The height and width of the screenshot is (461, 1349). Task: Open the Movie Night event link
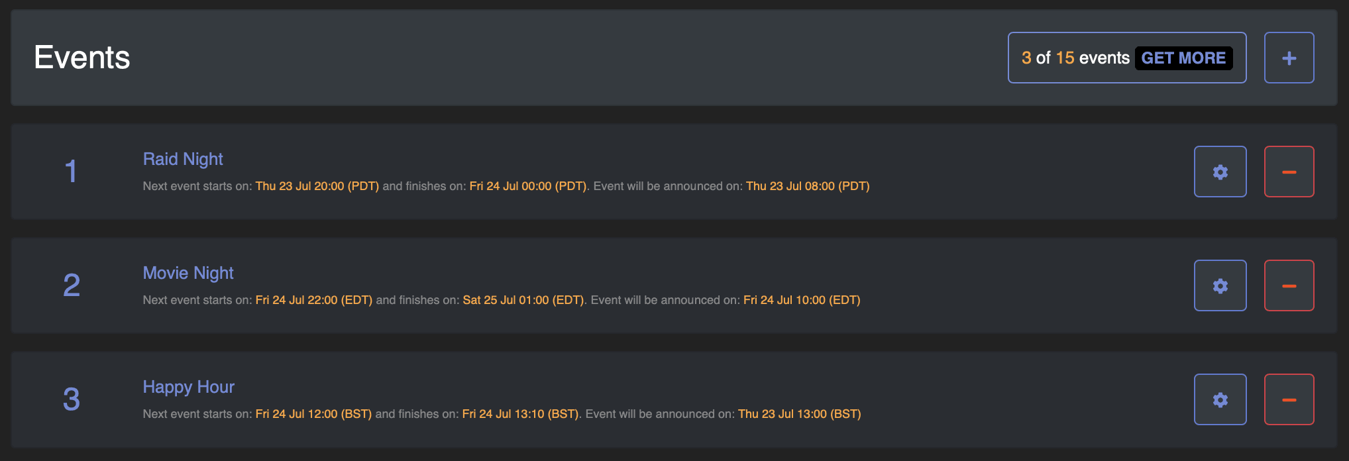[x=188, y=273]
